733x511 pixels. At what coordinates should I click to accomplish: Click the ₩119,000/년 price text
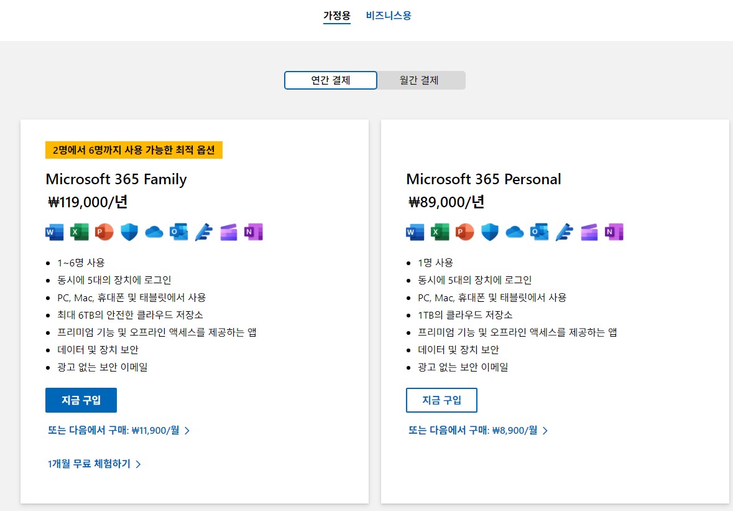pos(88,202)
